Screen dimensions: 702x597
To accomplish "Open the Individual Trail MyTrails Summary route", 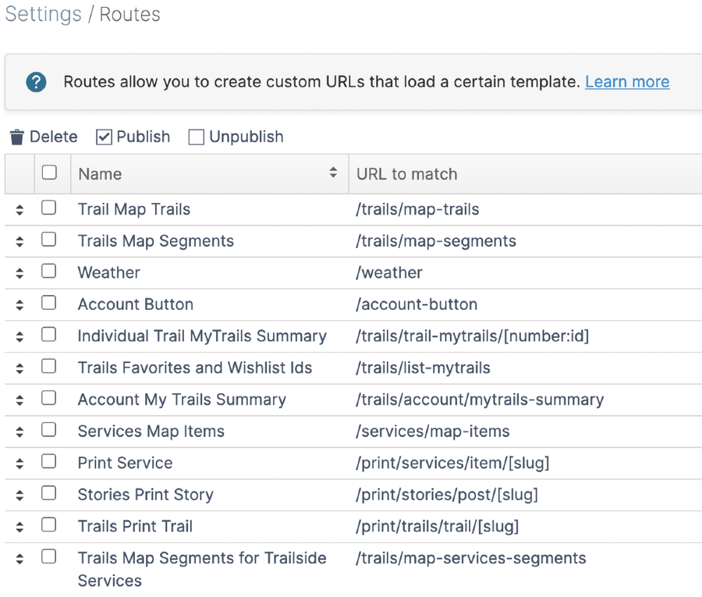I will [x=202, y=336].
